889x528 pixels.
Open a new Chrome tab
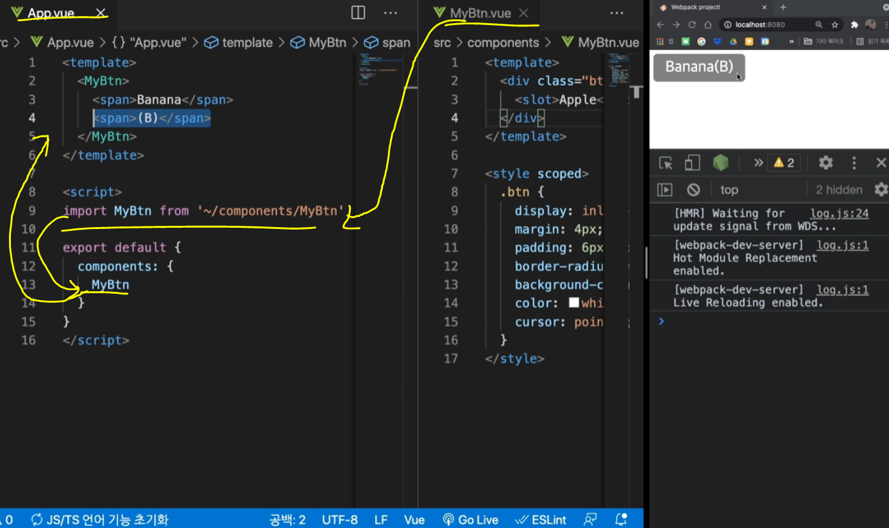coord(783,7)
